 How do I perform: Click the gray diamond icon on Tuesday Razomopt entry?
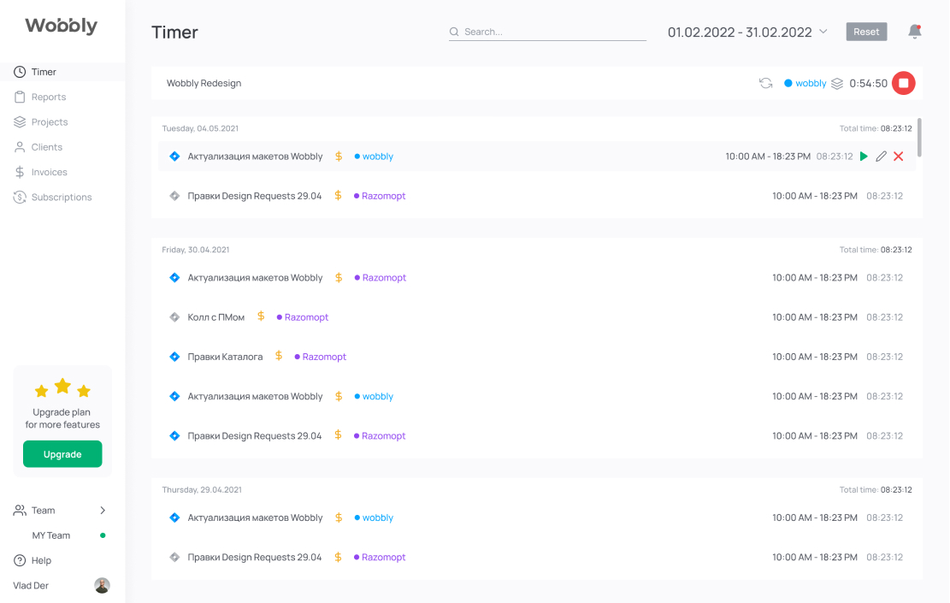point(174,196)
